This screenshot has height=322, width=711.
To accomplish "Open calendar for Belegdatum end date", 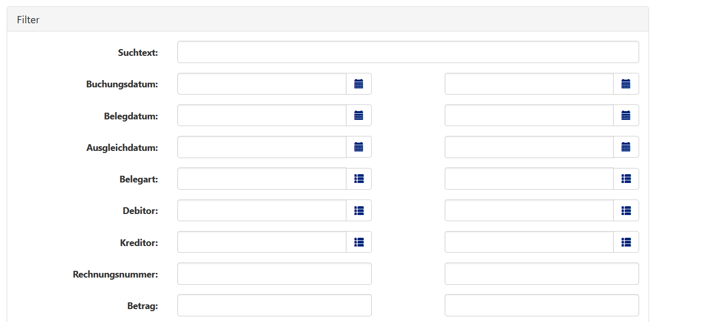I will [626, 115].
